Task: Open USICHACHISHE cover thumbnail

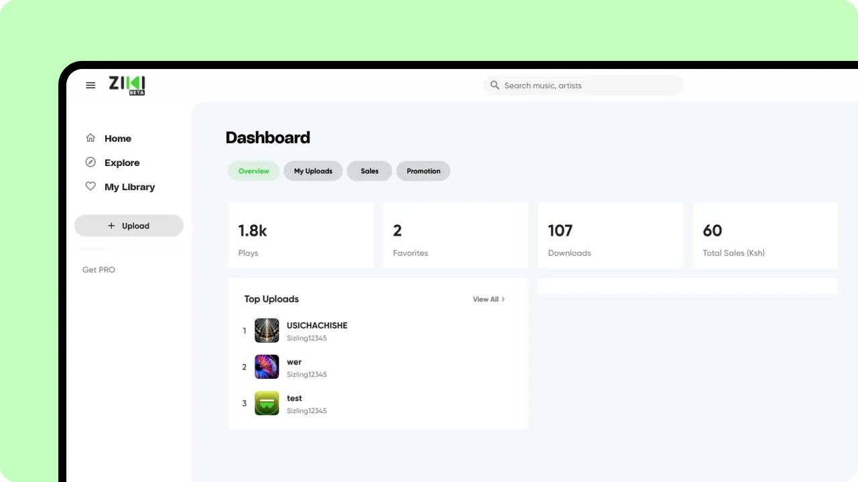Action: [x=267, y=331]
